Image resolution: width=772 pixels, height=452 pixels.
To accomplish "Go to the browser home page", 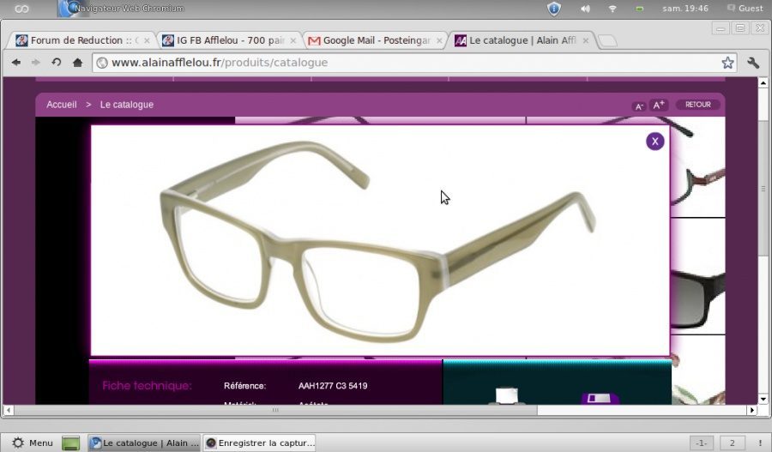I will [77, 63].
